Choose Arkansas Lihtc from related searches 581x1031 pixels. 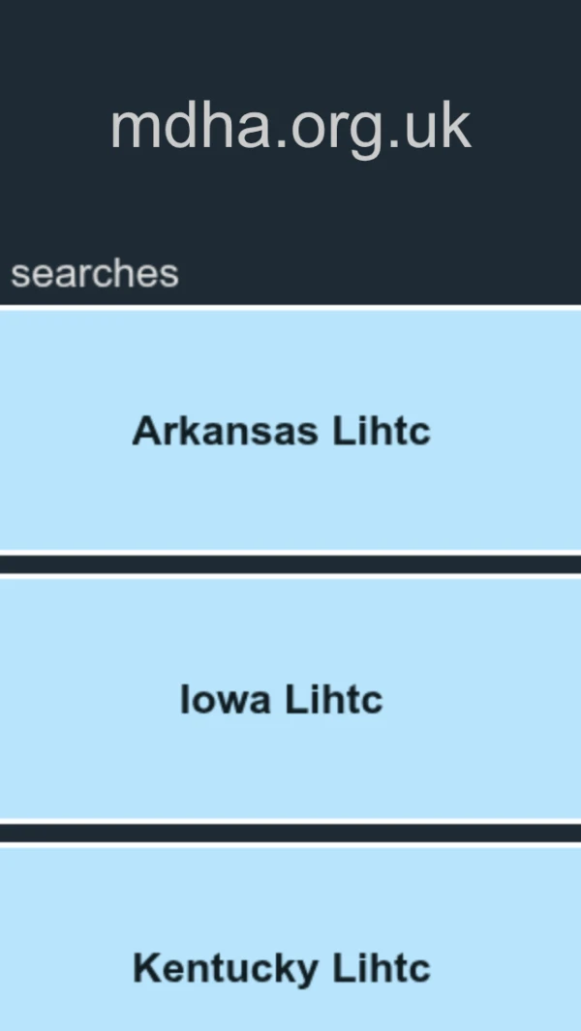[281, 431]
